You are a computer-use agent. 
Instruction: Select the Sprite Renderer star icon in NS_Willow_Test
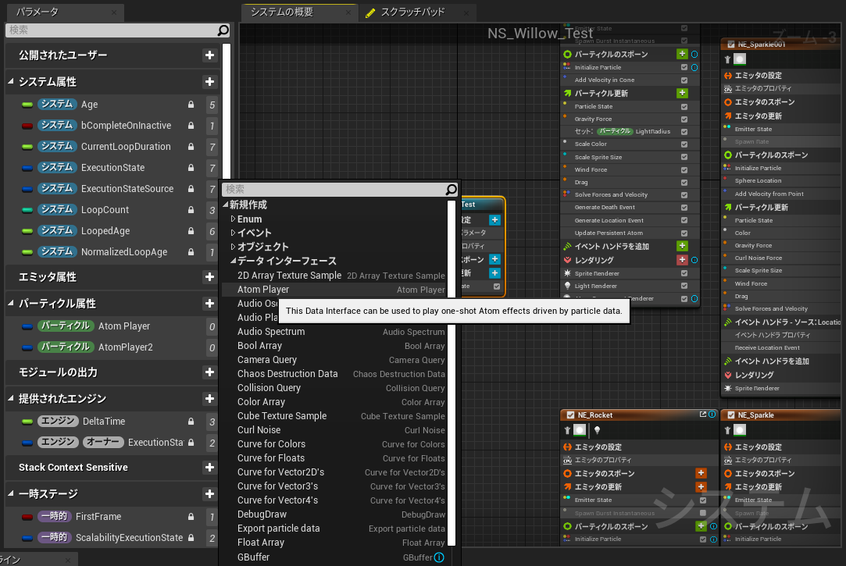567,273
